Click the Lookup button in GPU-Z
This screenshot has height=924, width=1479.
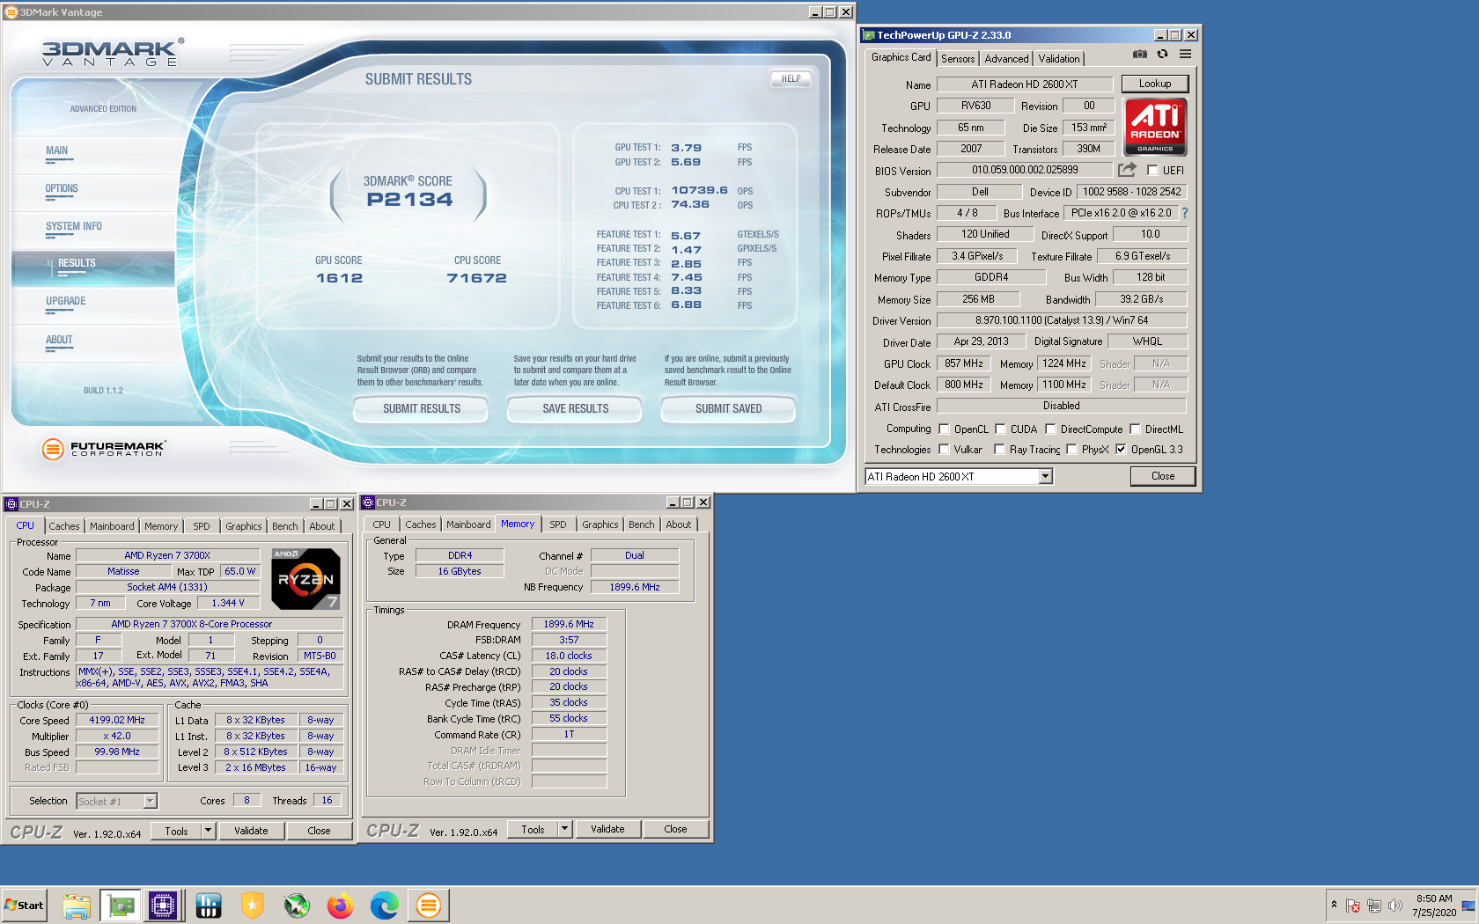tap(1155, 84)
